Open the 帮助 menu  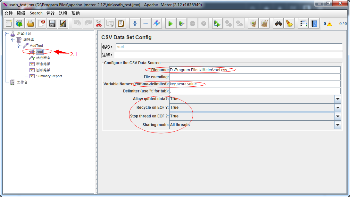[75, 13]
